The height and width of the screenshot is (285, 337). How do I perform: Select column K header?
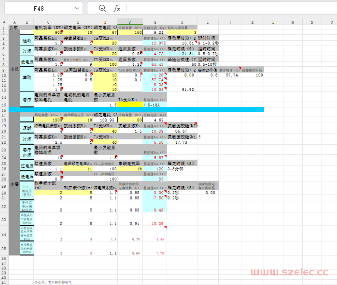click(x=253, y=22)
